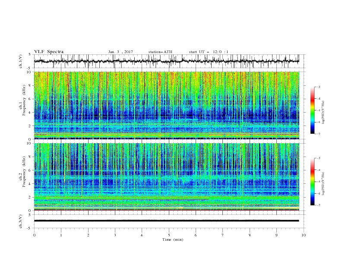Click inside the ch.1 voltage waveform trace

click(167, 61)
